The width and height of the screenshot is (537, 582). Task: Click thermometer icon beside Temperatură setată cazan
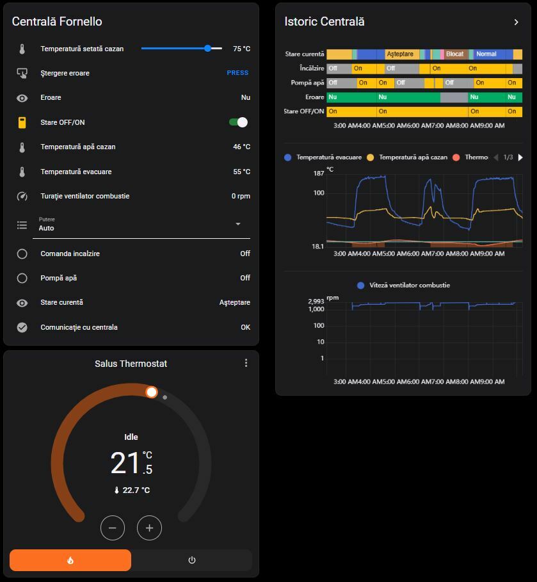(22, 49)
